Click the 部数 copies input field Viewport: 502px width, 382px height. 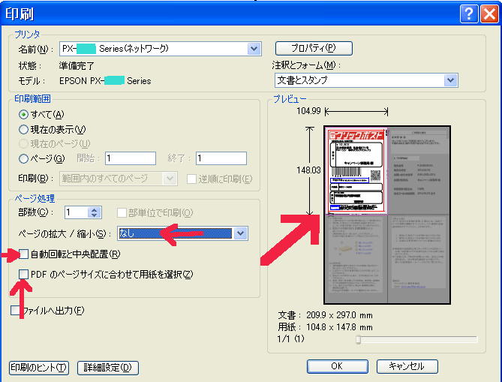pyautogui.click(x=77, y=212)
